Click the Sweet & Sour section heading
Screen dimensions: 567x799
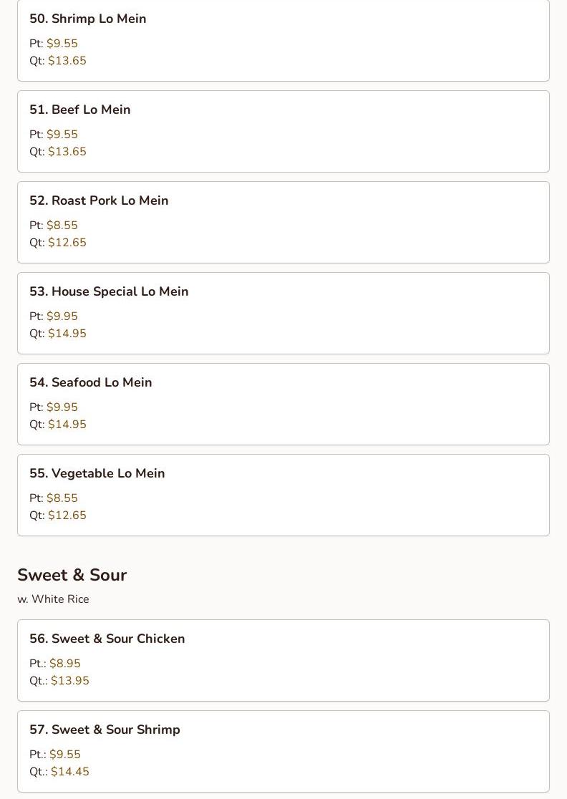(72, 575)
